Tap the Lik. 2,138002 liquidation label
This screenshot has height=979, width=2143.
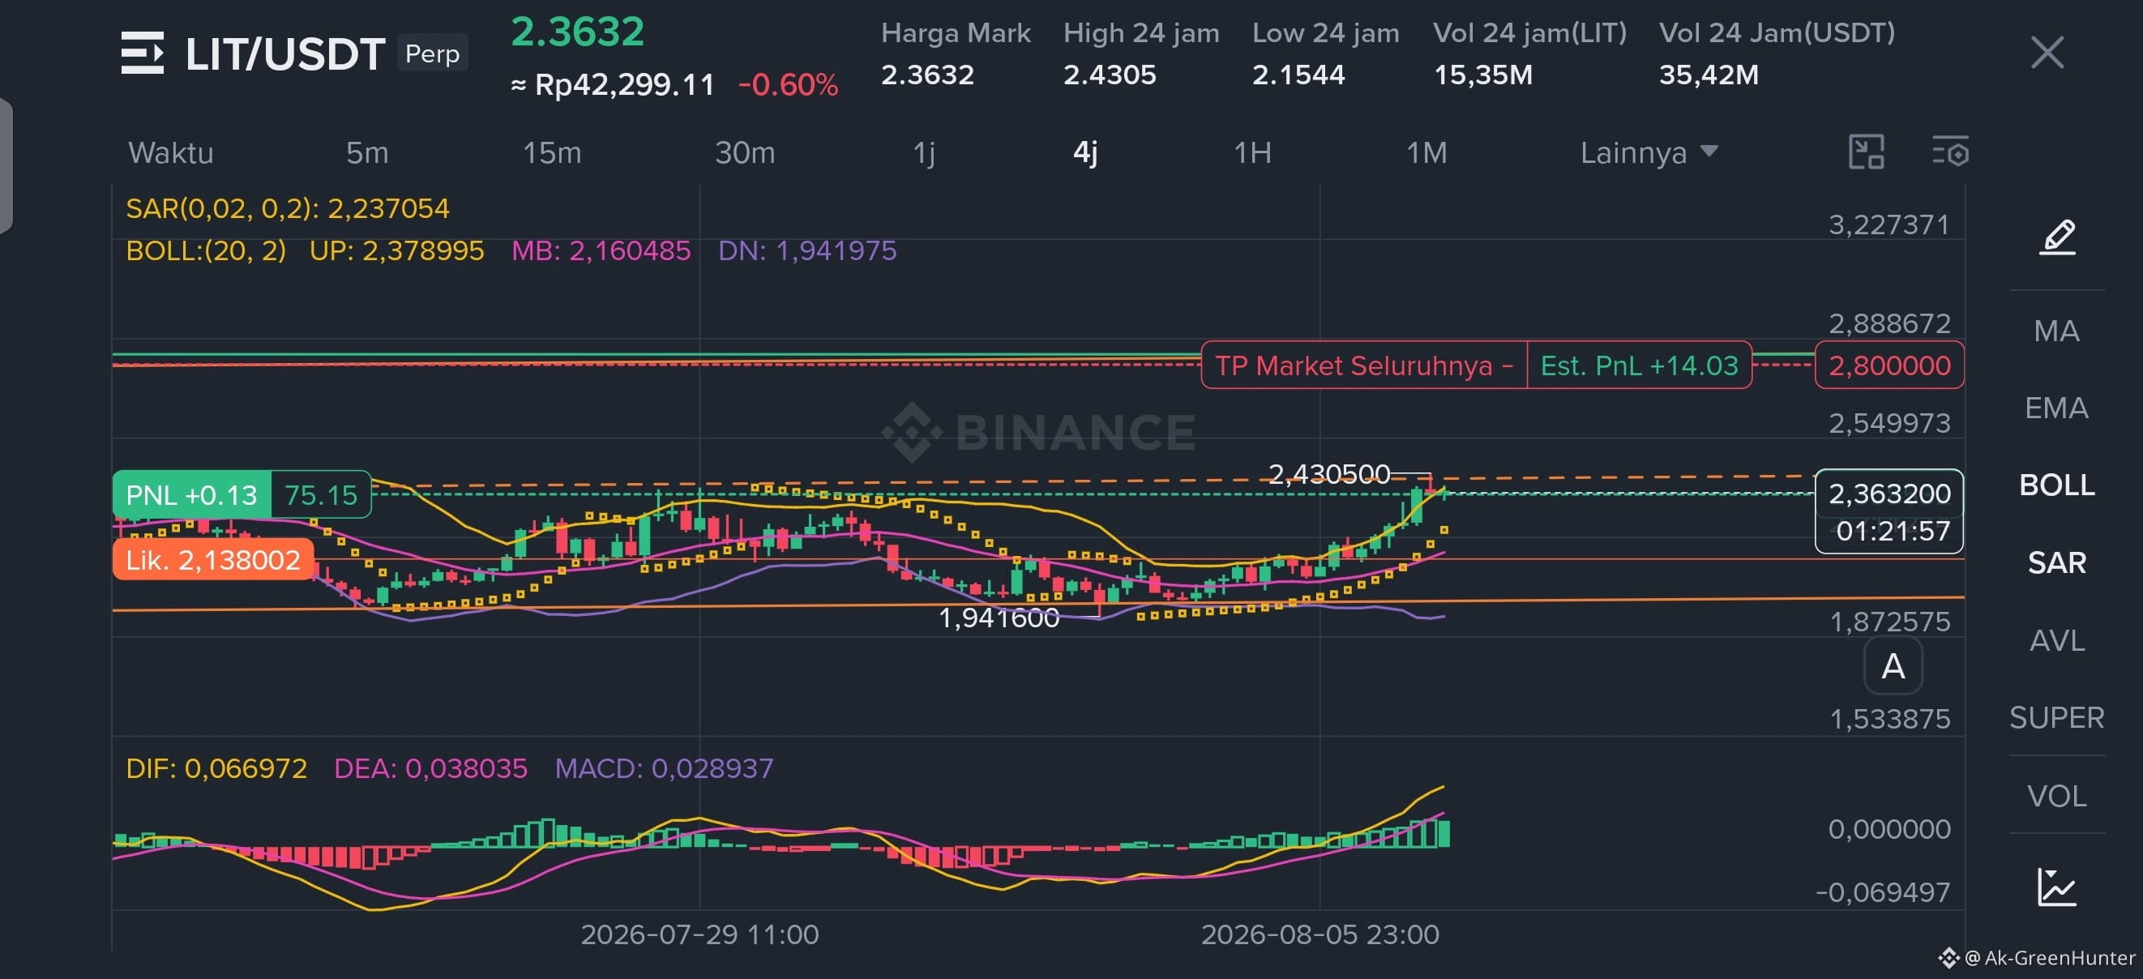click(x=213, y=560)
